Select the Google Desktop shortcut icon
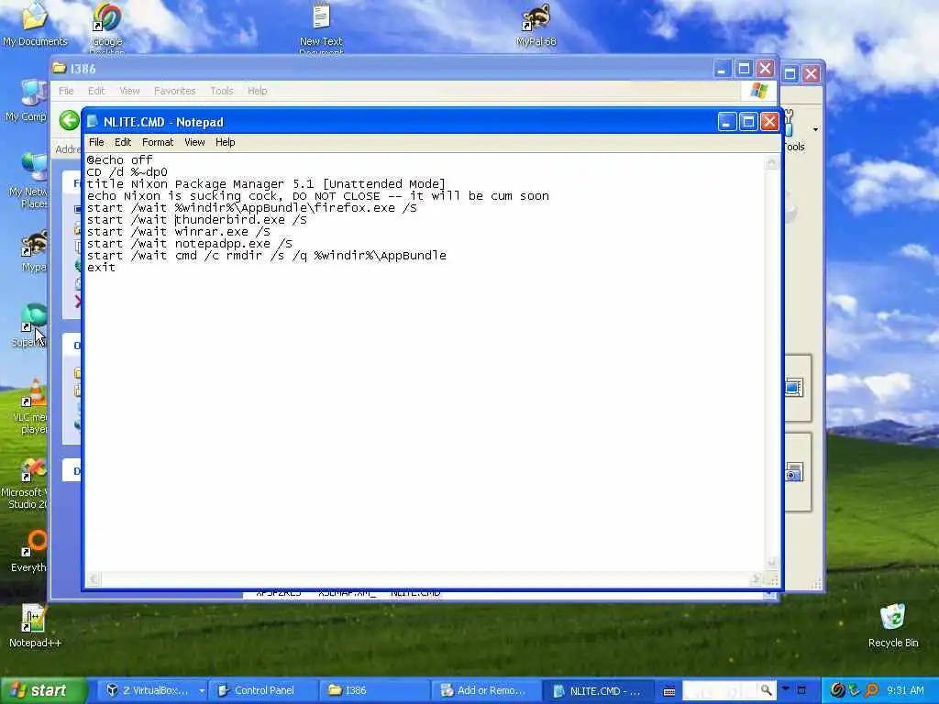The width and height of the screenshot is (939, 704). point(106,27)
